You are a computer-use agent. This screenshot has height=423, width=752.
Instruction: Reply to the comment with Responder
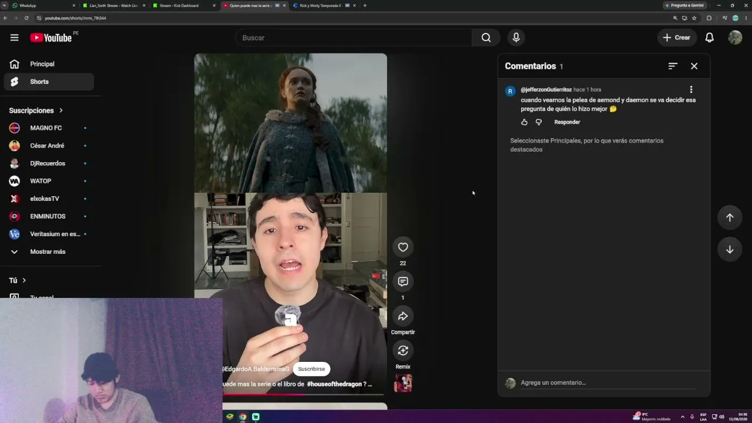pyautogui.click(x=567, y=122)
